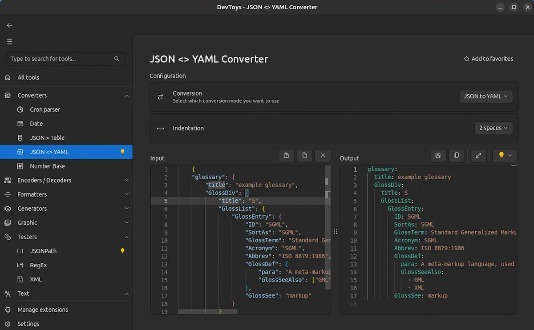Image resolution: width=534 pixels, height=330 pixels.
Task: Select the Date converter tool
Action: click(x=66, y=124)
